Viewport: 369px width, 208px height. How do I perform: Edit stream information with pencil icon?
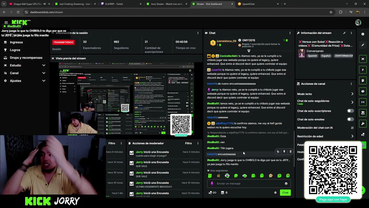[344, 33]
